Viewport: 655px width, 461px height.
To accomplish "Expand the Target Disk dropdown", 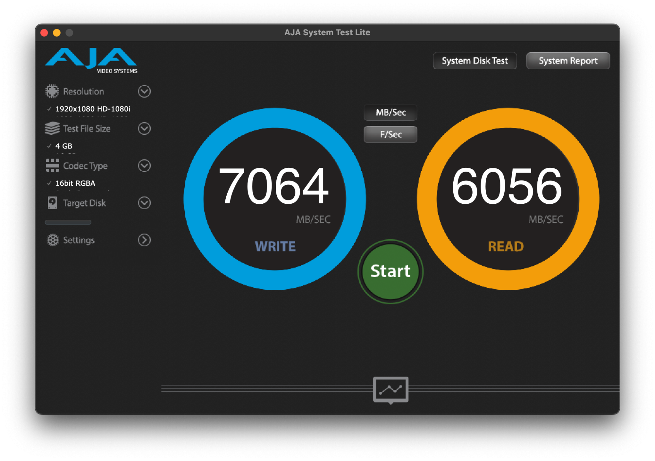I will 144,203.
